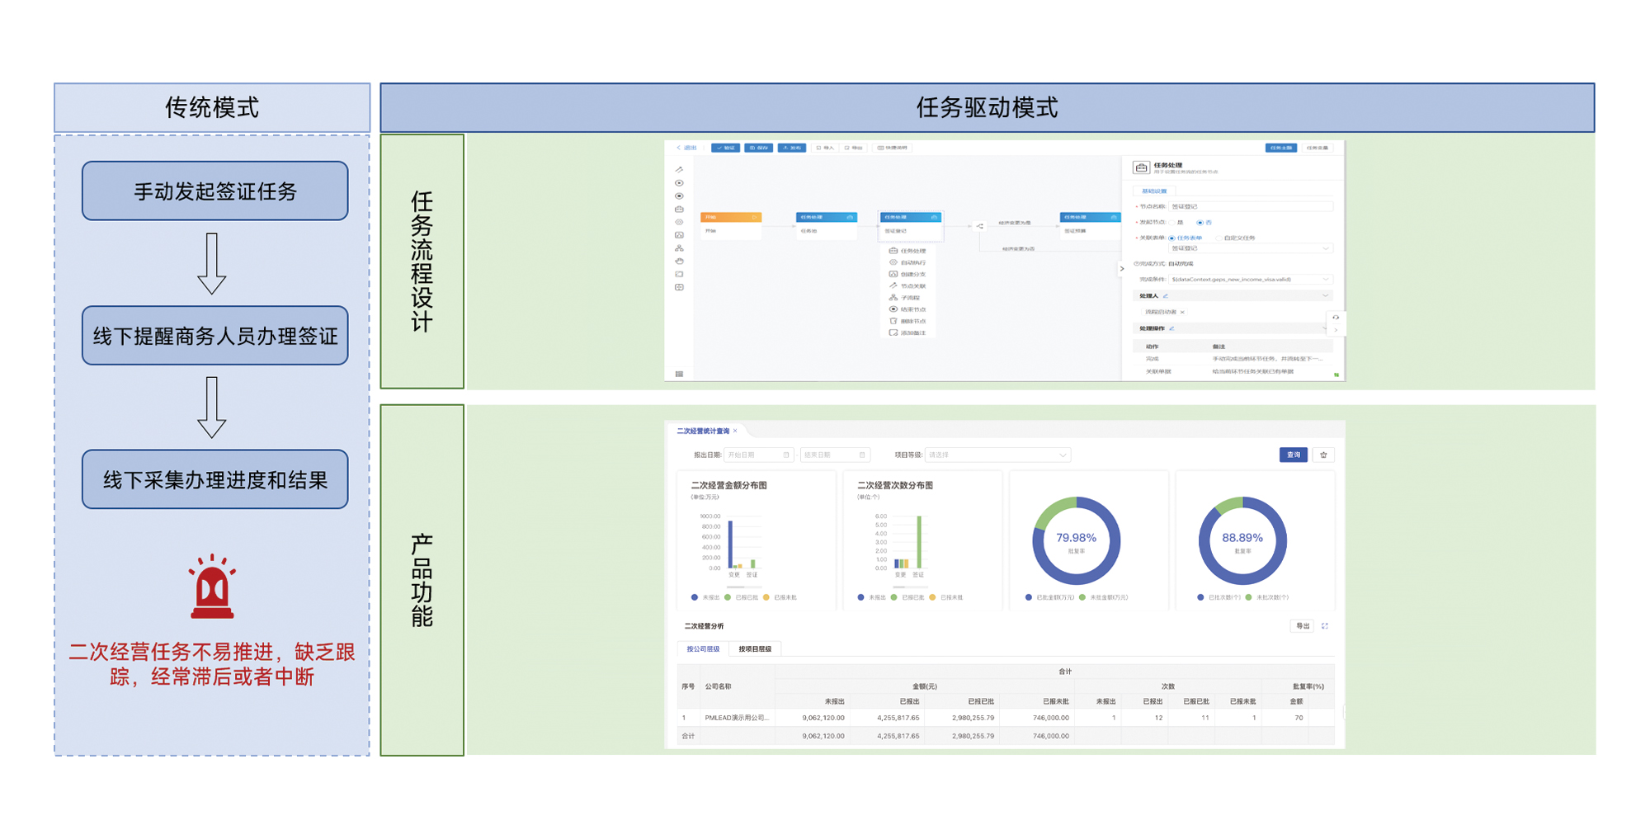Viewport: 1650px width, 825px height.
Task: Click the scrollbar under 二次经营金额分布图 chart
Action: tap(741, 587)
